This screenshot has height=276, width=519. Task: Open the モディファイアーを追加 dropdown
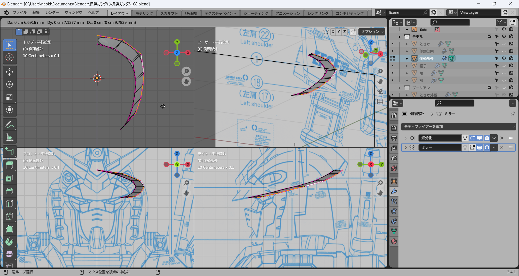[458, 127]
